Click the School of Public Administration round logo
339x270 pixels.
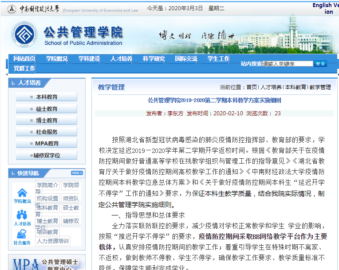point(25,36)
